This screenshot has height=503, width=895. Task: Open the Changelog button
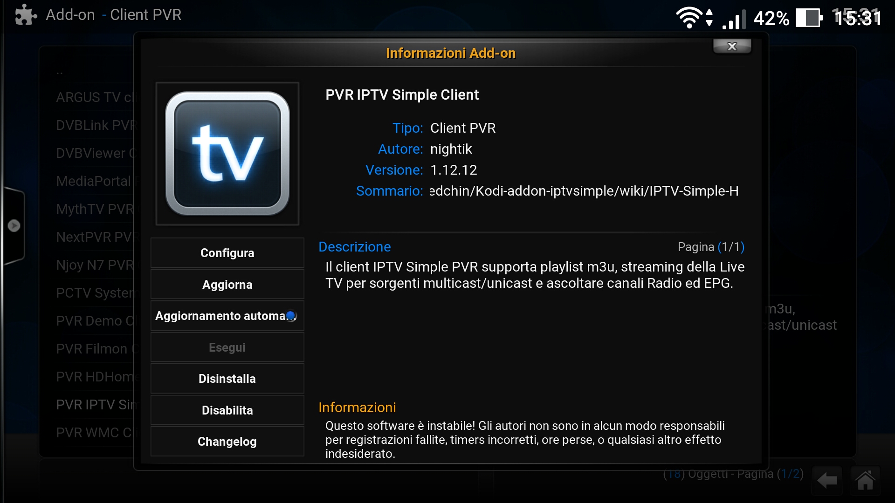click(227, 442)
